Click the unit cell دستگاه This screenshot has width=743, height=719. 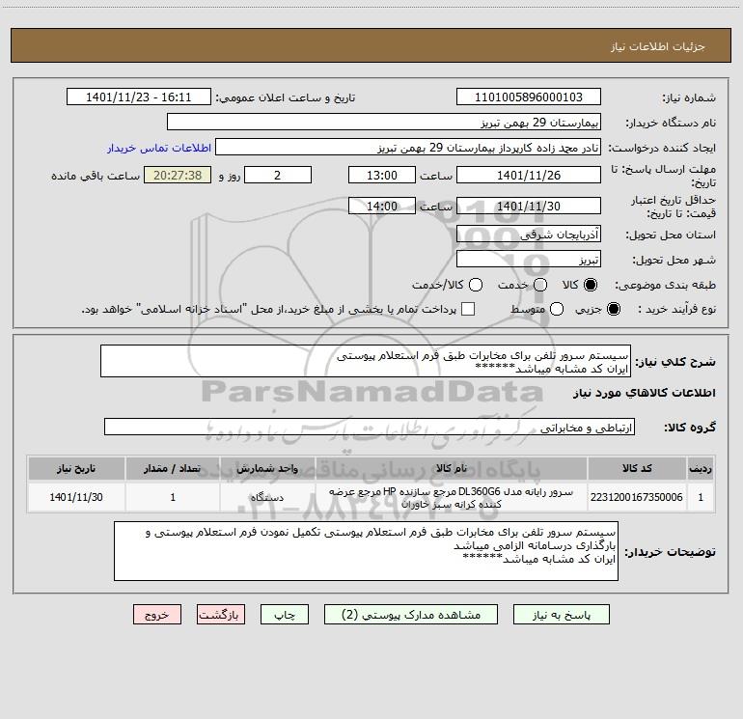(x=267, y=497)
